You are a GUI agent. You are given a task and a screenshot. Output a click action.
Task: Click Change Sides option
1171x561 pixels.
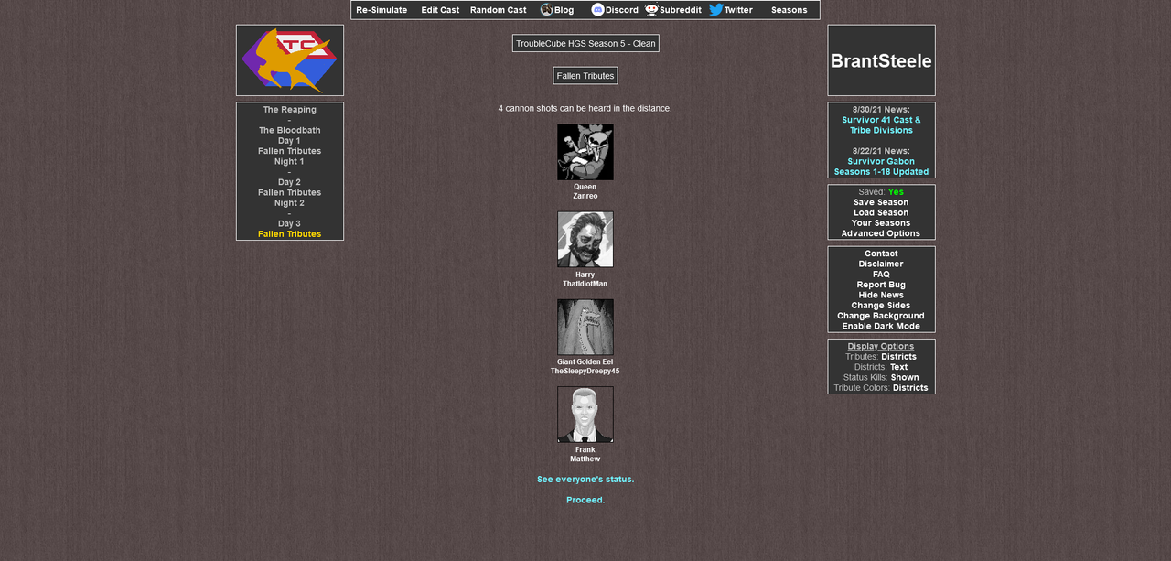pyautogui.click(x=881, y=306)
